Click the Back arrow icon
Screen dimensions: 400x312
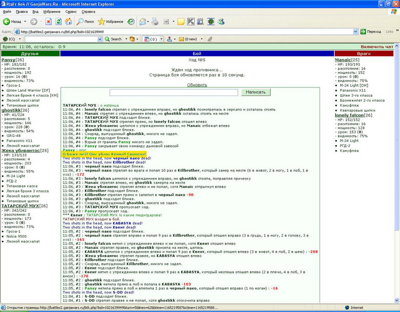pyautogui.click(x=6, y=22)
